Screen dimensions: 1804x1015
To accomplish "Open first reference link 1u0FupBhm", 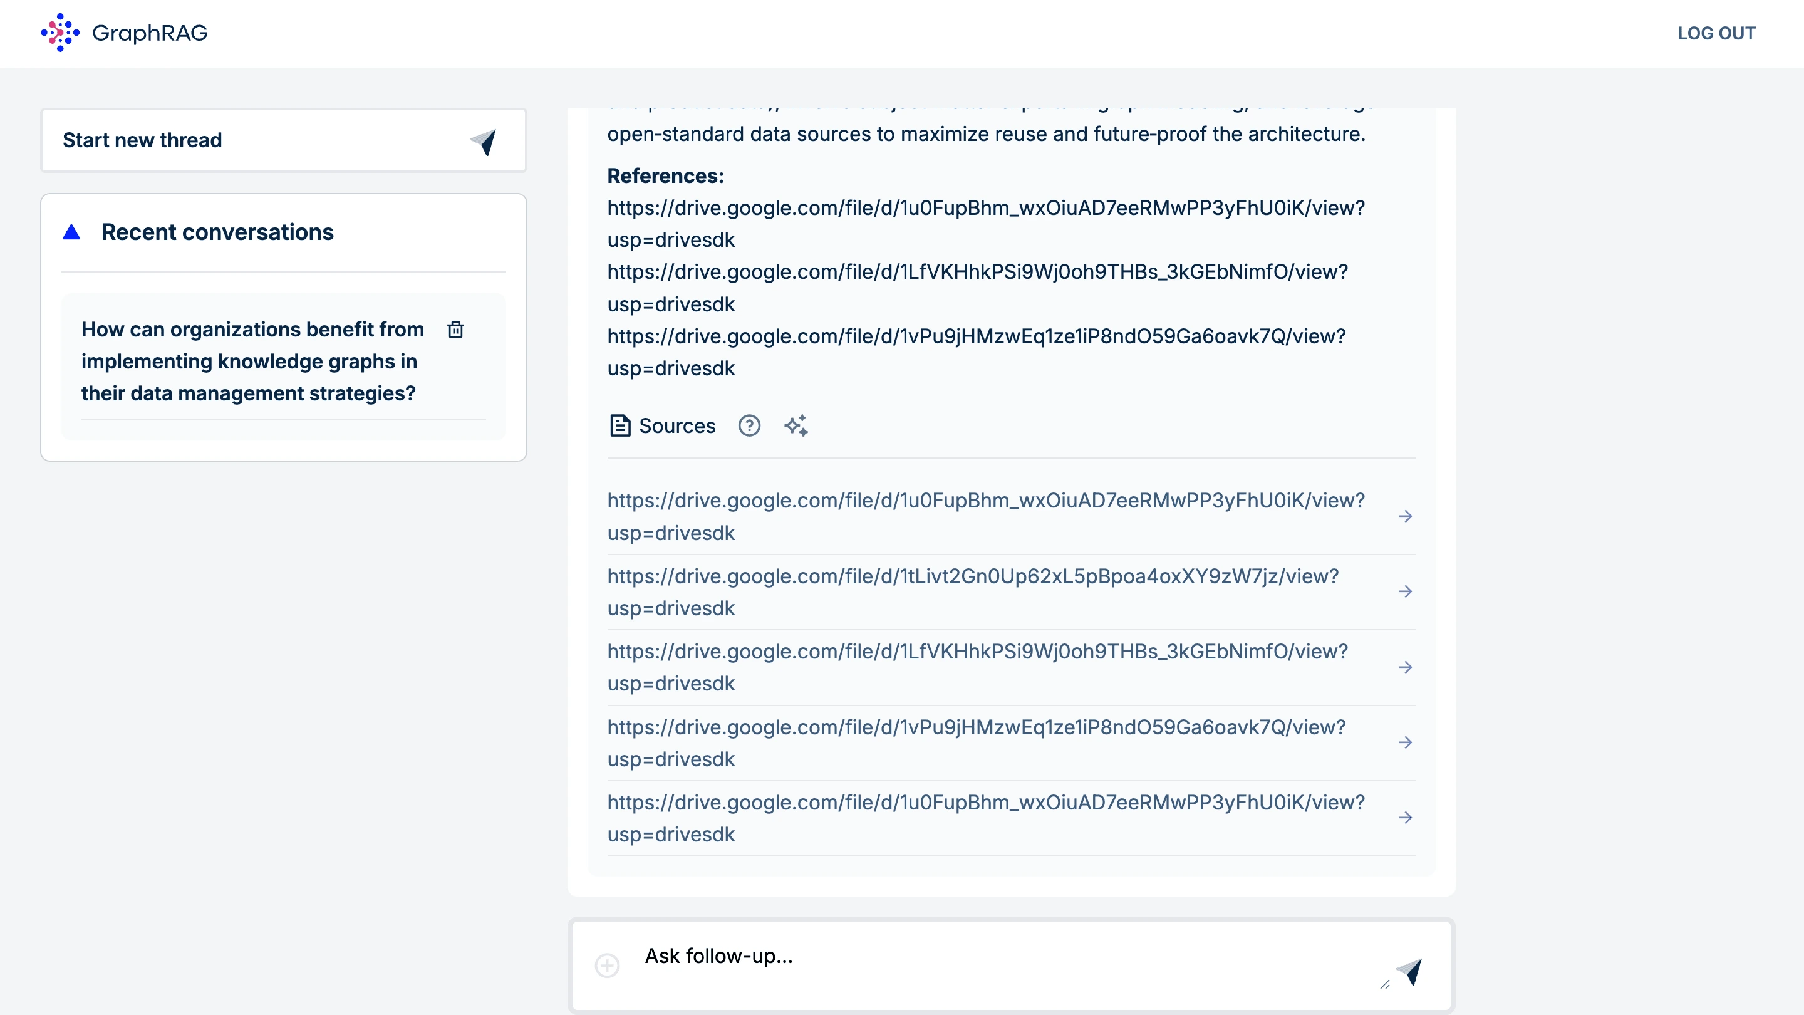I will (x=985, y=208).
